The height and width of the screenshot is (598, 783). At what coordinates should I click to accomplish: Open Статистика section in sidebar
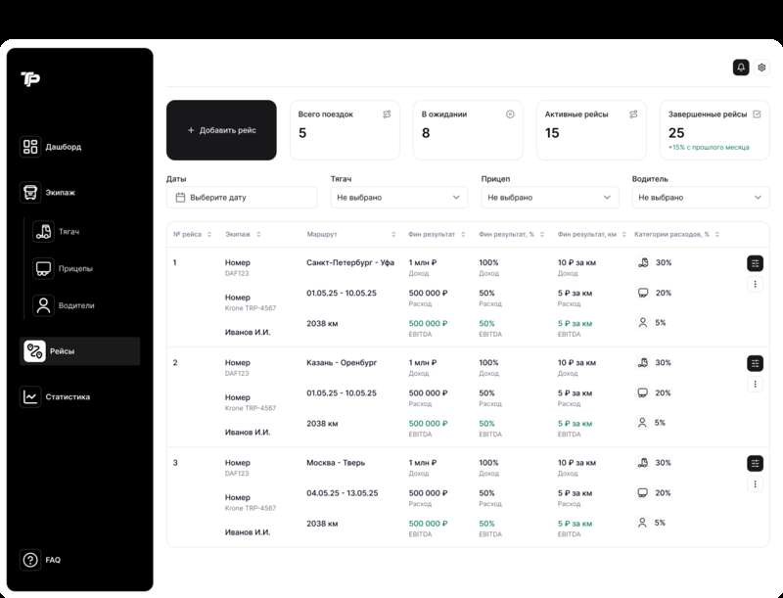tap(67, 396)
